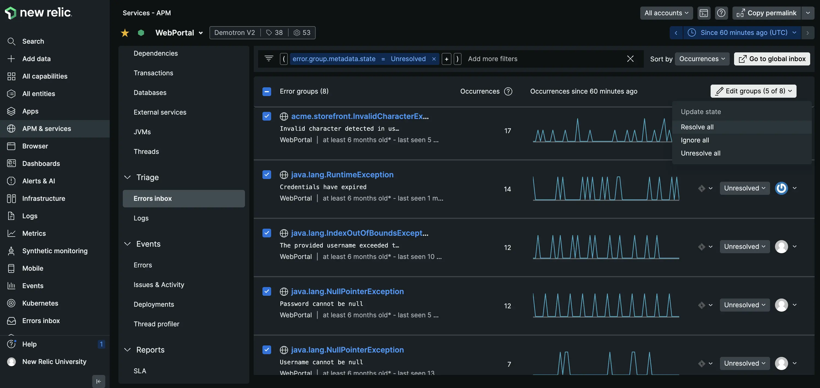Image resolution: width=820 pixels, height=388 pixels.
Task: Collapse the Triage section
Action: [127, 177]
